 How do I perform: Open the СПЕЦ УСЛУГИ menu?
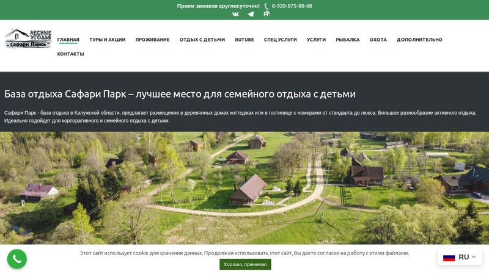coord(280,40)
